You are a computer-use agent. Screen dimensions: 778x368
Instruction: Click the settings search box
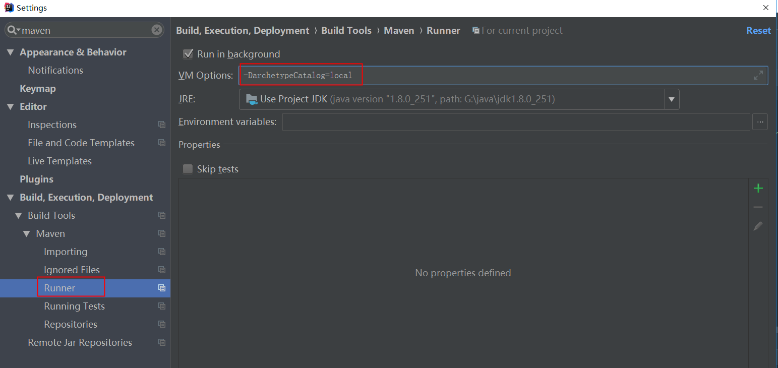tap(85, 30)
